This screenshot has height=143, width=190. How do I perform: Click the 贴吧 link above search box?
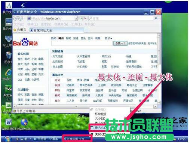pyautogui.click(x=68, y=38)
